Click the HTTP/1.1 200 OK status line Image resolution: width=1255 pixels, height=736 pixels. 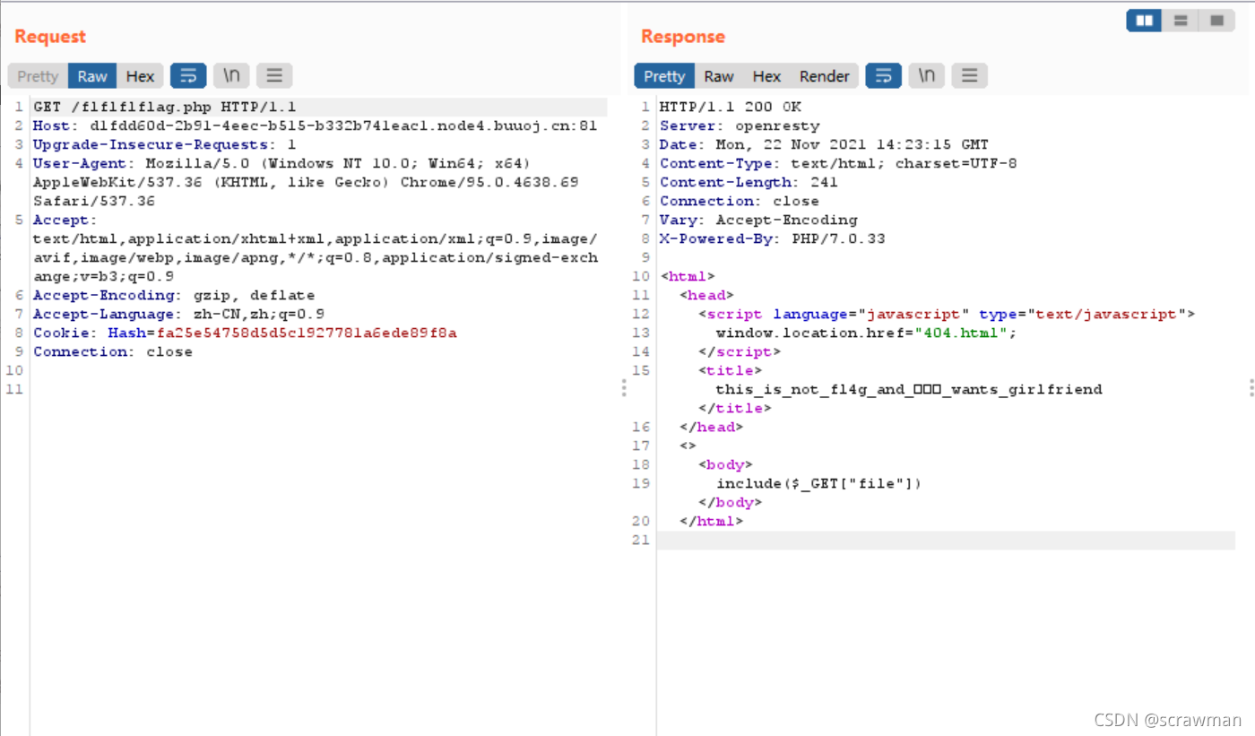(730, 107)
